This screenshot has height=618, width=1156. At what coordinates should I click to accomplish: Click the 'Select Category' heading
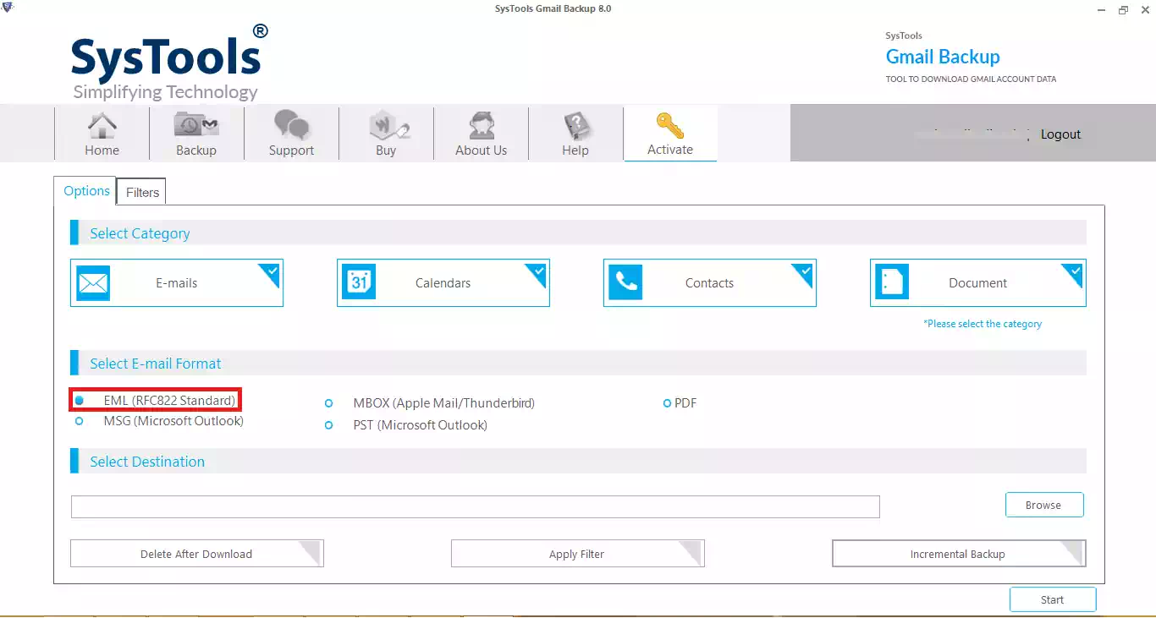[140, 233]
